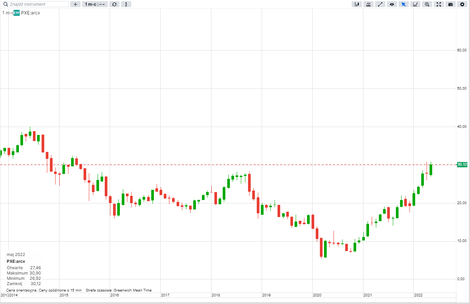470x304 pixels.
Task: Click the 2017 label on the time axis
Action: (x=165, y=295)
